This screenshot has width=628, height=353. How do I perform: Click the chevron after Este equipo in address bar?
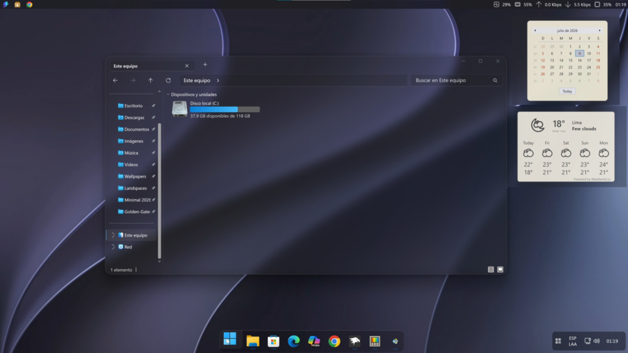click(x=218, y=80)
